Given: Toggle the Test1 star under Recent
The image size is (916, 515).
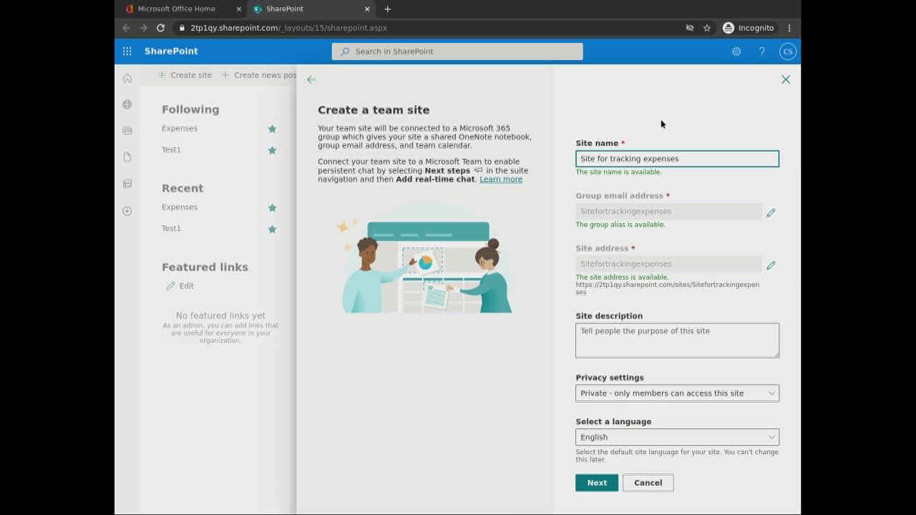Looking at the screenshot, I should (x=272, y=229).
